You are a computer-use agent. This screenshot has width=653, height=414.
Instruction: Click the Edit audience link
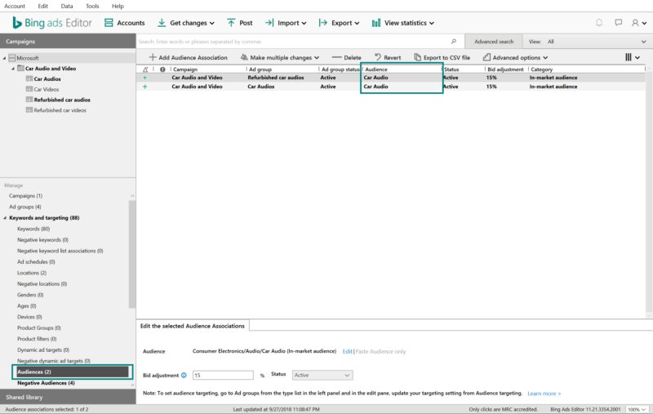click(348, 351)
